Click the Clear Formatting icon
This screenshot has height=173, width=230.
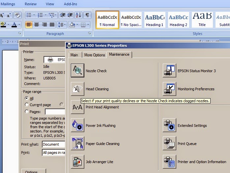17,15
